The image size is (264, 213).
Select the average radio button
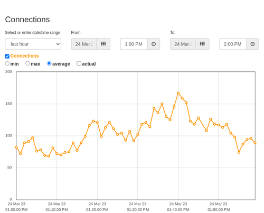(49, 63)
